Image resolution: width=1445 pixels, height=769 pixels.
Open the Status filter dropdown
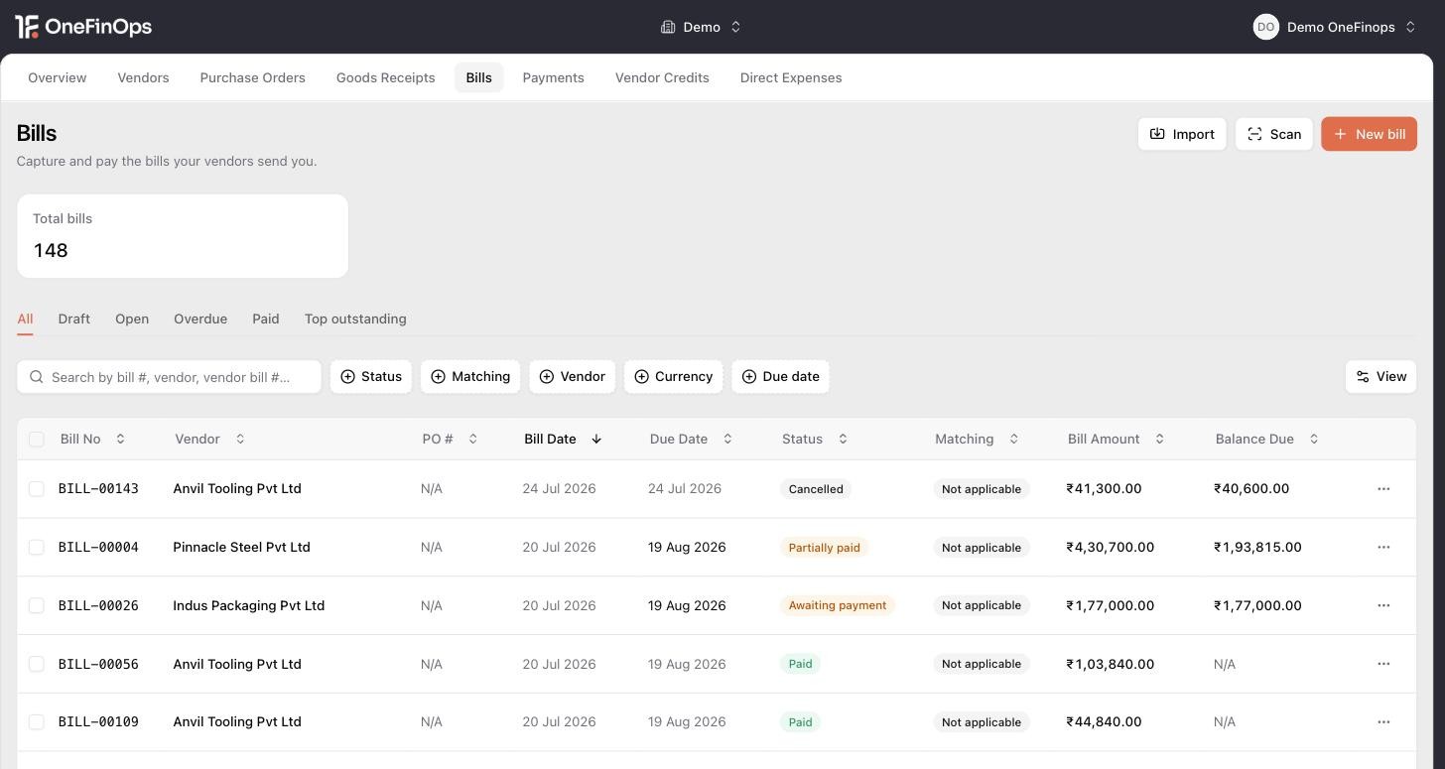click(371, 377)
